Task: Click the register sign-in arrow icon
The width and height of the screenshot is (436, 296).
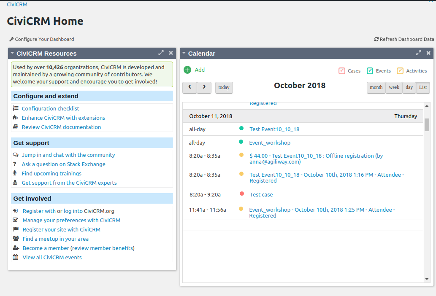Action: coord(15,211)
